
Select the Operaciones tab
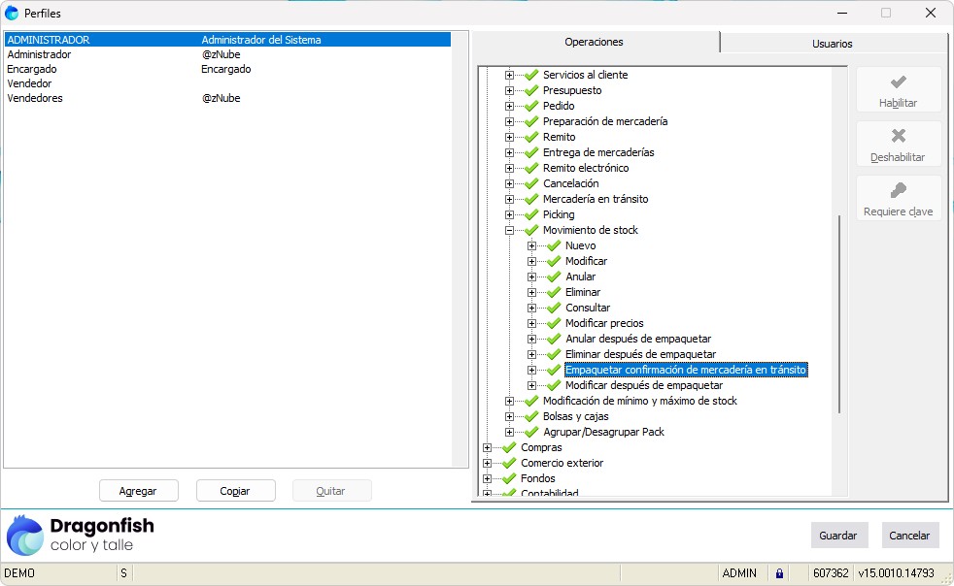coord(594,42)
